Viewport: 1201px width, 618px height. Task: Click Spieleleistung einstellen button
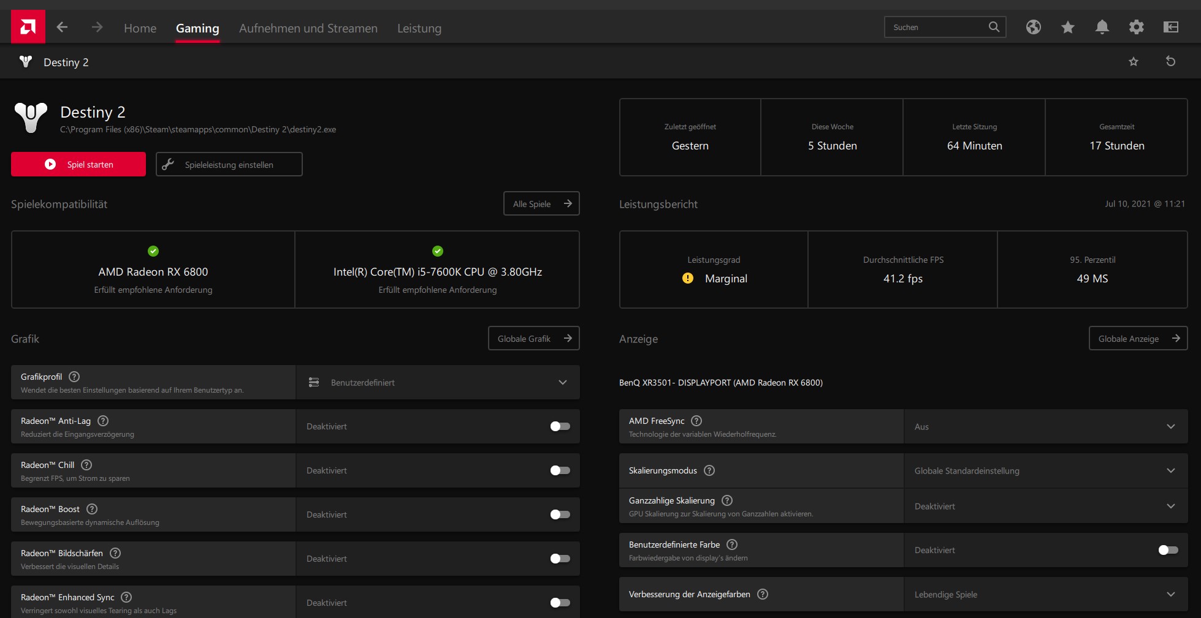tap(229, 164)
